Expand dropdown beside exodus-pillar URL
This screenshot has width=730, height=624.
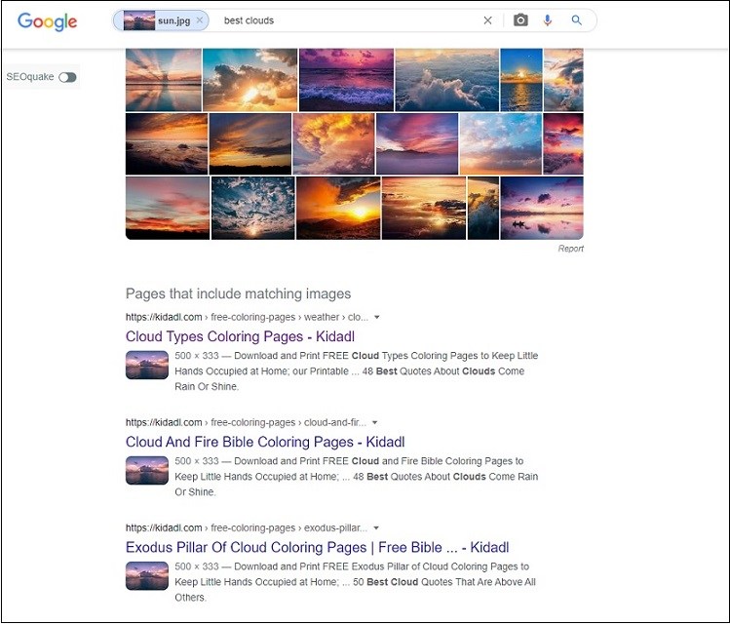click(376, 528)
